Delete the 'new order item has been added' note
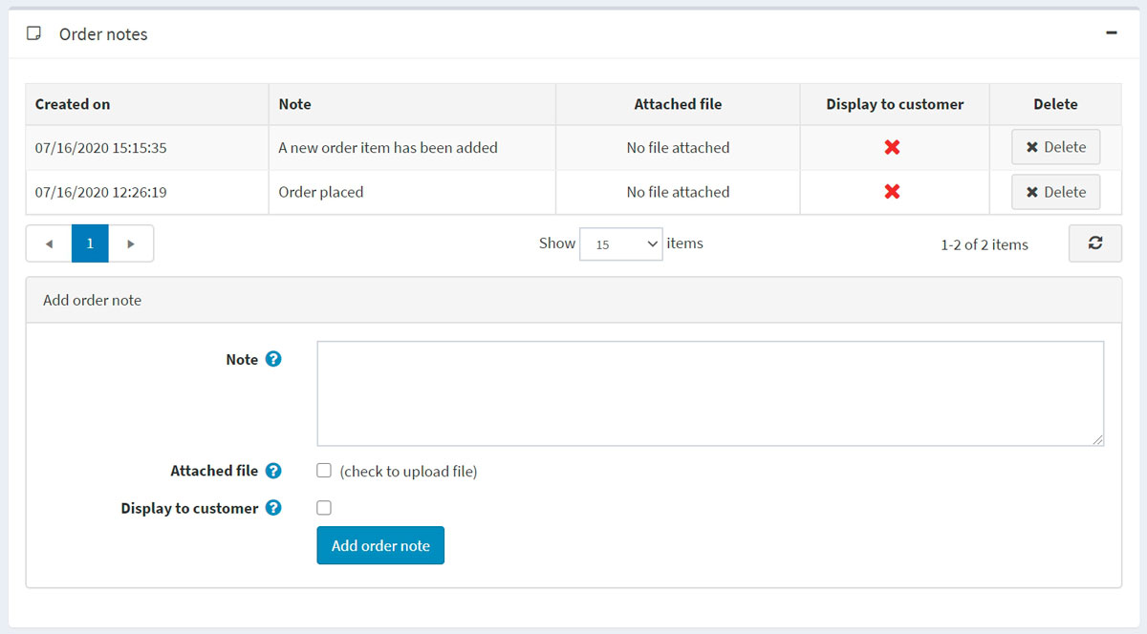 pos(1055,147)
